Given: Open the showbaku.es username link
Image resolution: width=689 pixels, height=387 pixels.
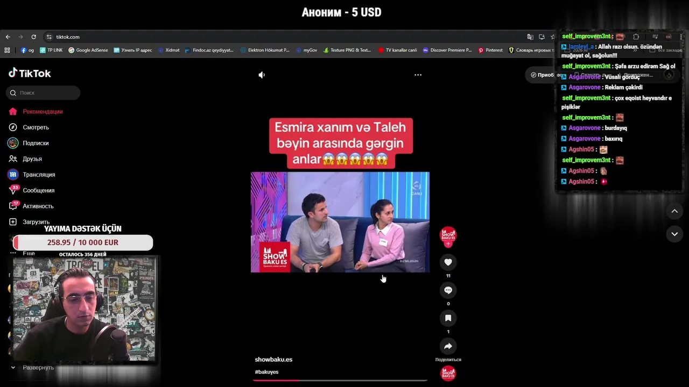Looking at the screenshot, I should coord(273,360).
